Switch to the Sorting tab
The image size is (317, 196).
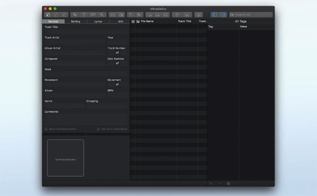(76, 21)
